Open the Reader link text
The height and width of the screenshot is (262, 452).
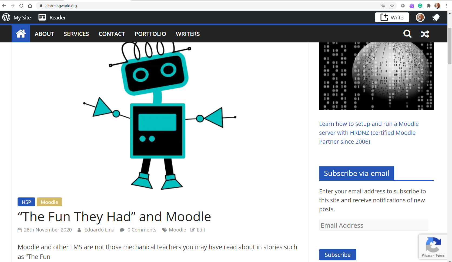(58, 18)
